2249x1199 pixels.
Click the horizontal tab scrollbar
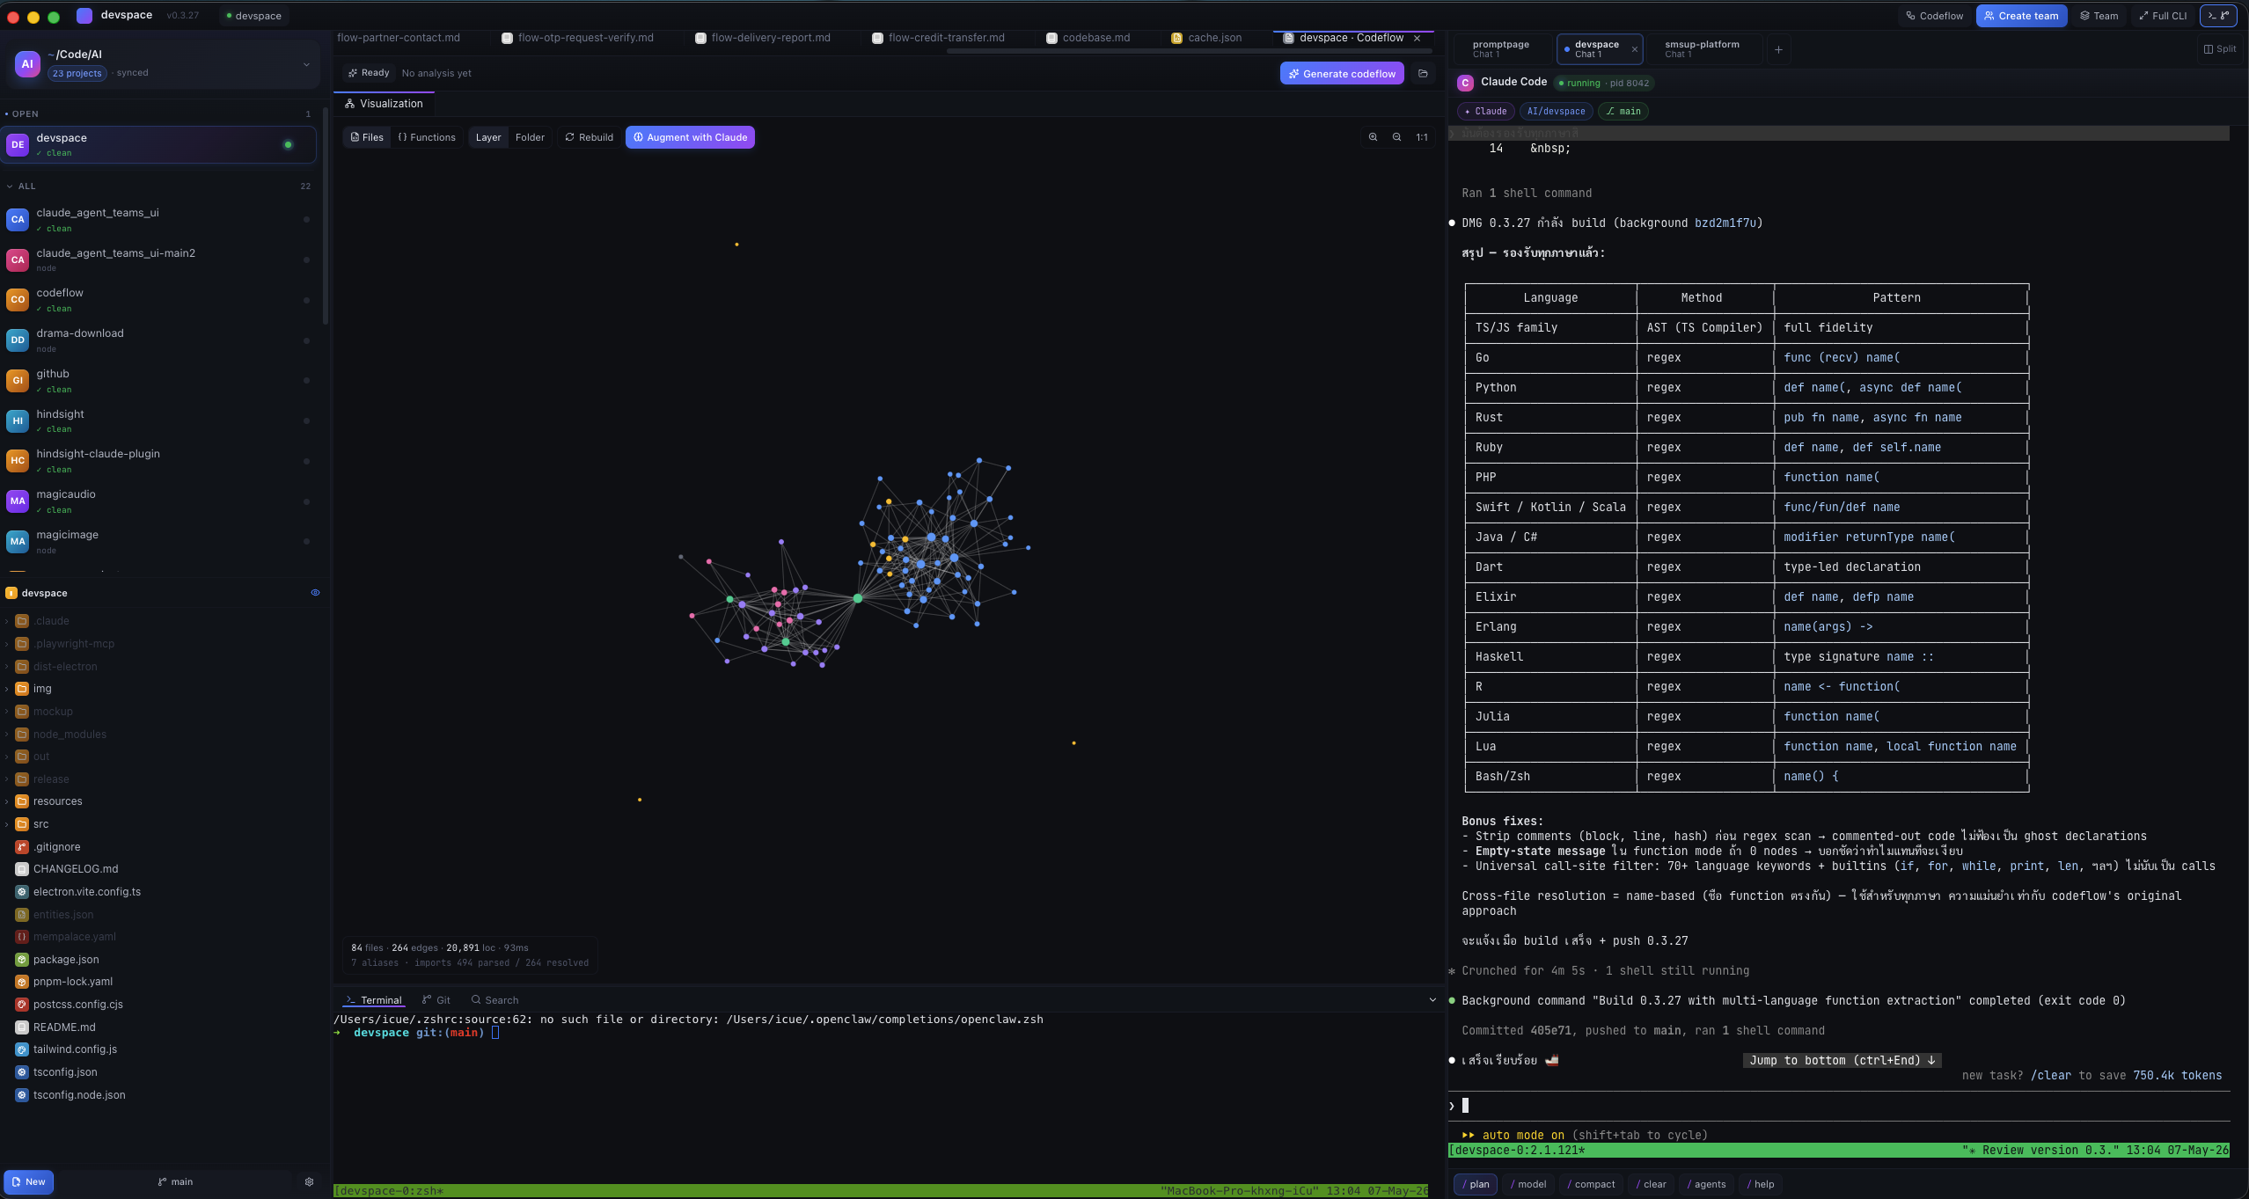click(1190, 52)
